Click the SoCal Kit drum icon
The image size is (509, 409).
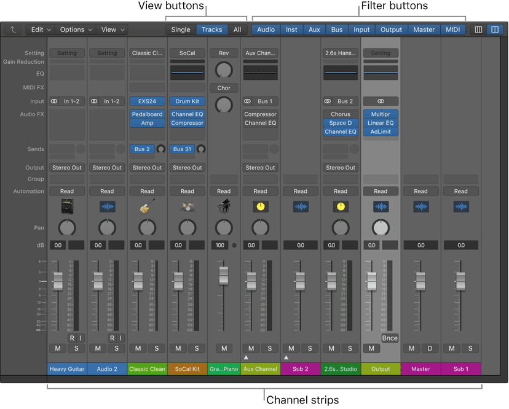pos(187,206)
